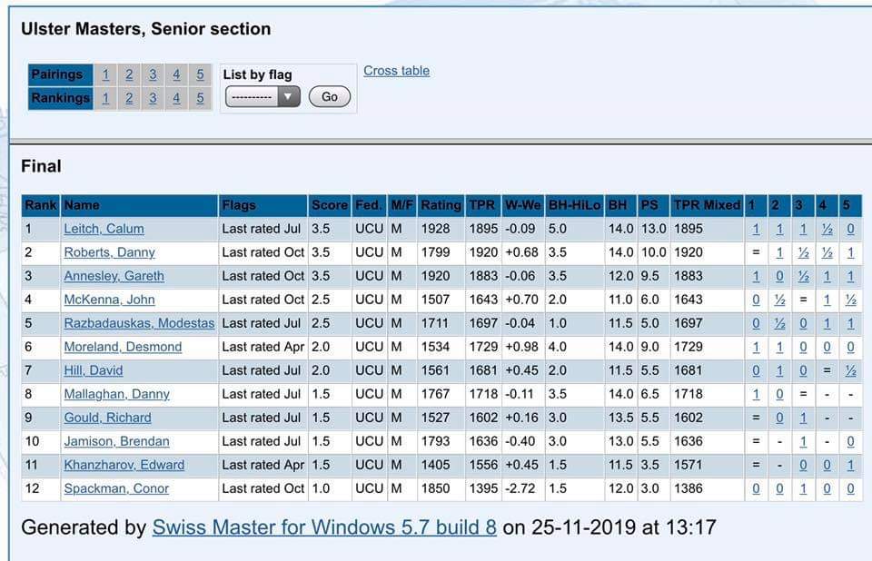The image size is (872, 561).
Task: Open Pairings for round 1
Action: [x=105, y=74]
